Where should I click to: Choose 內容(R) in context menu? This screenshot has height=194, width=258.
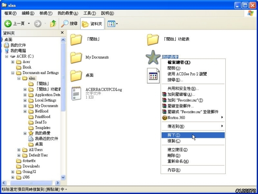(193, 170)
